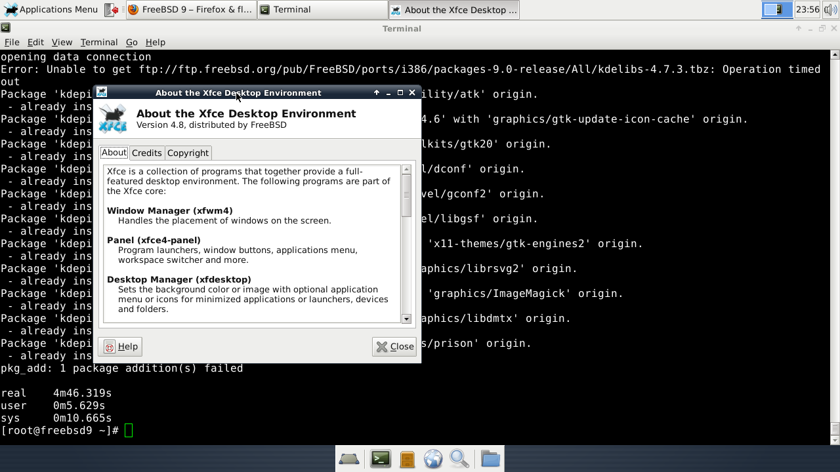The width and height of the screenshot is (840, 472).
Task: Open the Terminal View menu
Action: [x=62, y=42]
